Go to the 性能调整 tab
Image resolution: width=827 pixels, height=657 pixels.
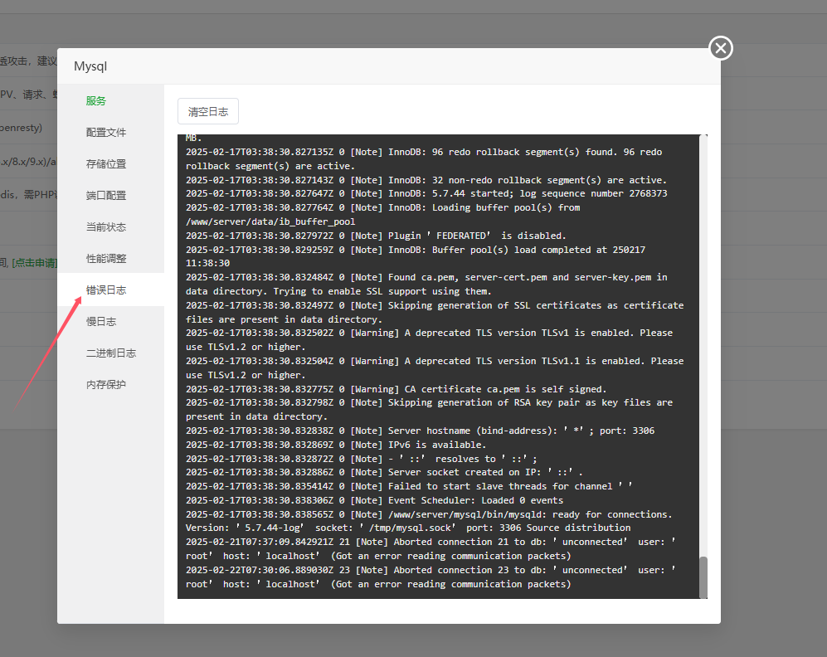point(106,259)
